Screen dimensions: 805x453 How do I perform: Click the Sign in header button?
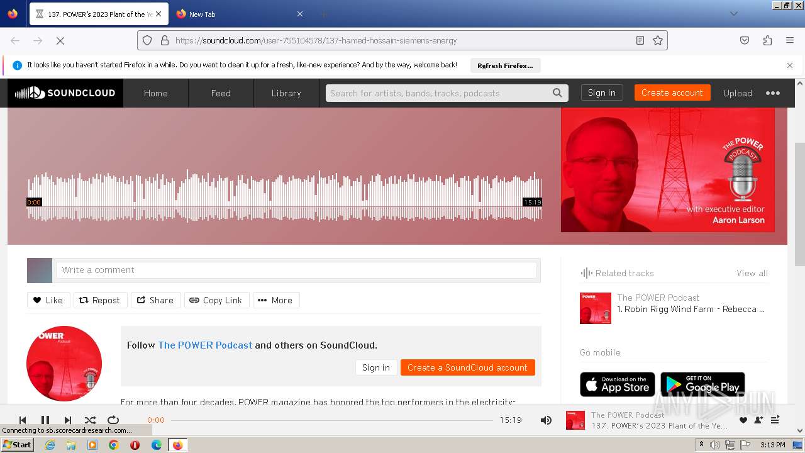click(x=602, y=92)
